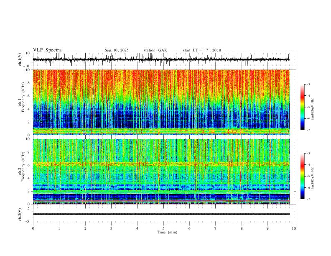
Task: Click the color scale bar beside the ch.2 spectrogram
Action: (302, 176)
